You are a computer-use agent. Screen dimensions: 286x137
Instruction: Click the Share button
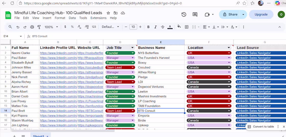point(230,14)
